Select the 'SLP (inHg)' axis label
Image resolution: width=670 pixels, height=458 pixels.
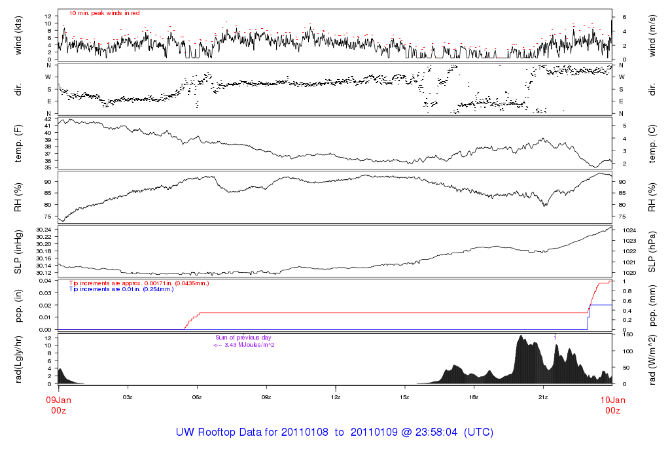(19, 251)
